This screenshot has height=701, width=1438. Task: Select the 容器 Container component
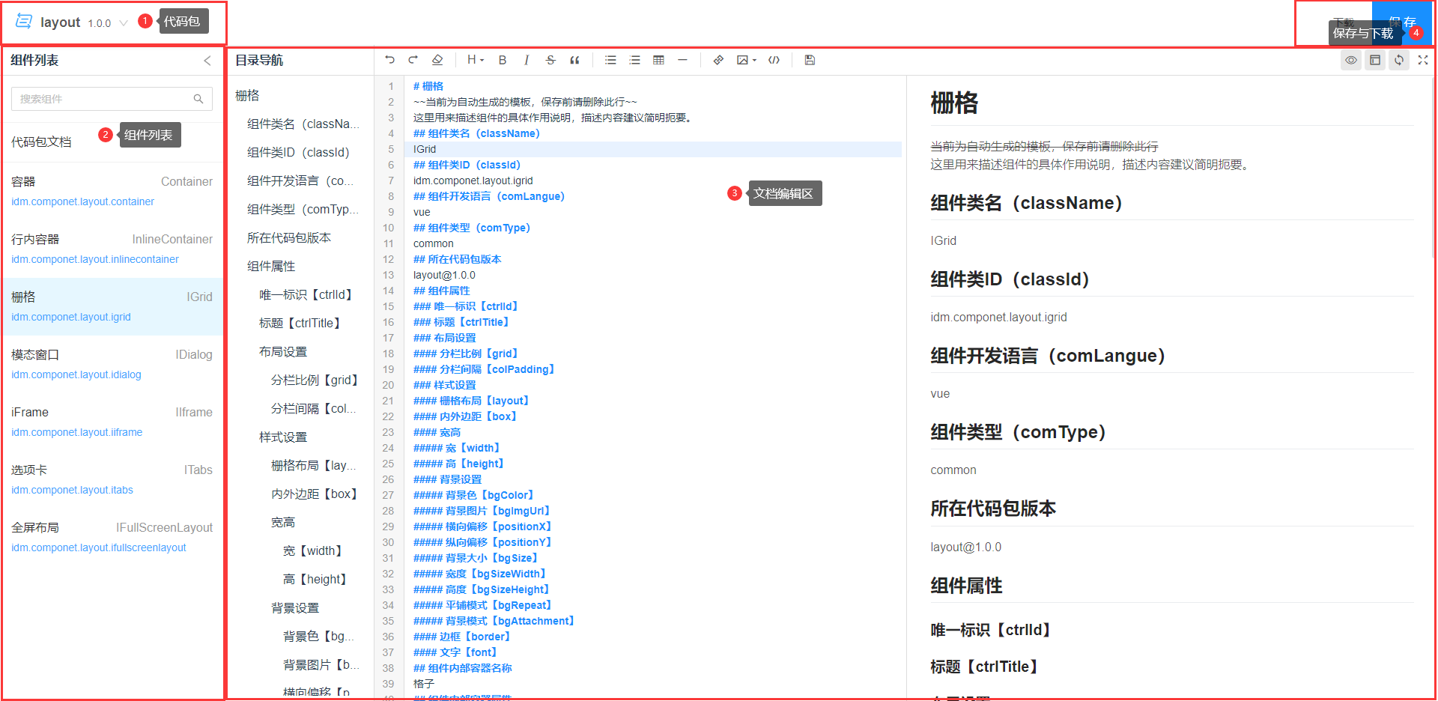point(112,191)
